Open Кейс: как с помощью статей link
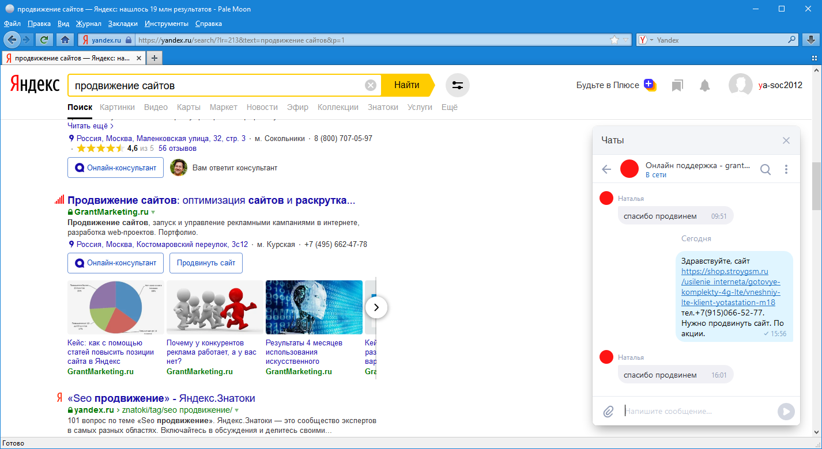This screenshot has height=449, width=822. pos(111,352)
